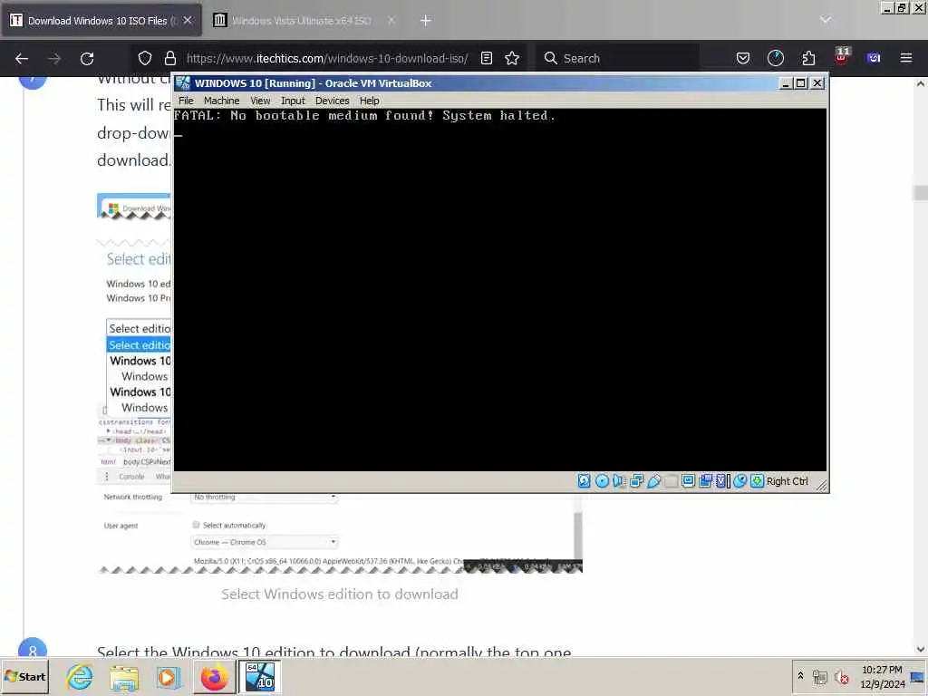928x696 pixels.
Task: Open the Devices menu in VirtualBox
Action: tap(332, 101)
